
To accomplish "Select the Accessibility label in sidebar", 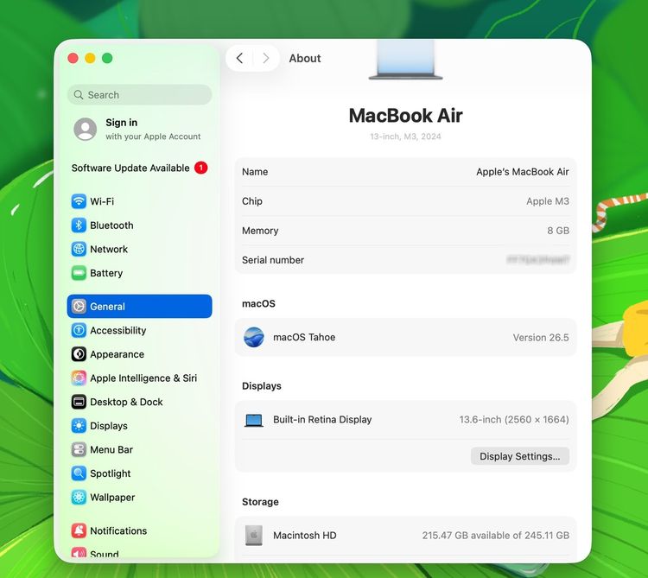I will tap(118, 331).
